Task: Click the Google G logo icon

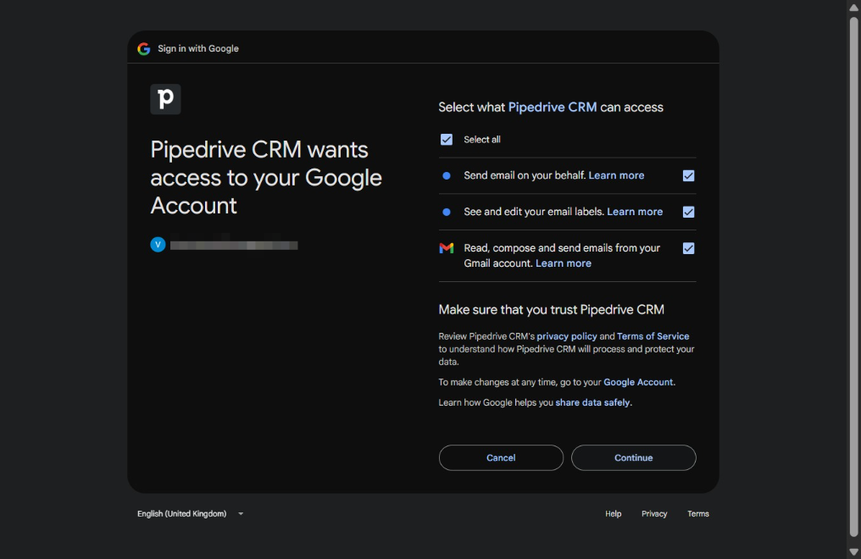Action: pyautogui.click(x=144, y=49)
